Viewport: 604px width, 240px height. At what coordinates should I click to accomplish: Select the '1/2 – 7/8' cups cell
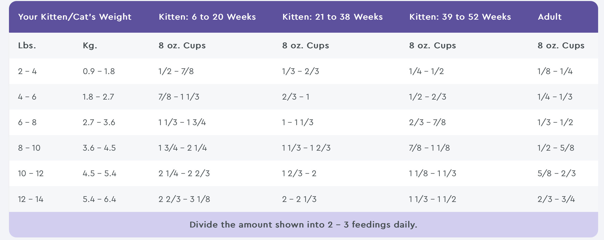click(x=176, y=71)
